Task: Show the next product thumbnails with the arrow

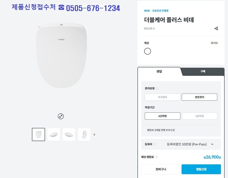Action: click(94, 135)
